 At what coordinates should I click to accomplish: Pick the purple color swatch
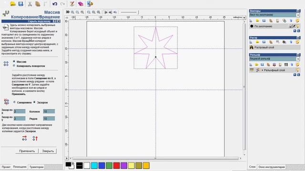(x=124, y=166)
